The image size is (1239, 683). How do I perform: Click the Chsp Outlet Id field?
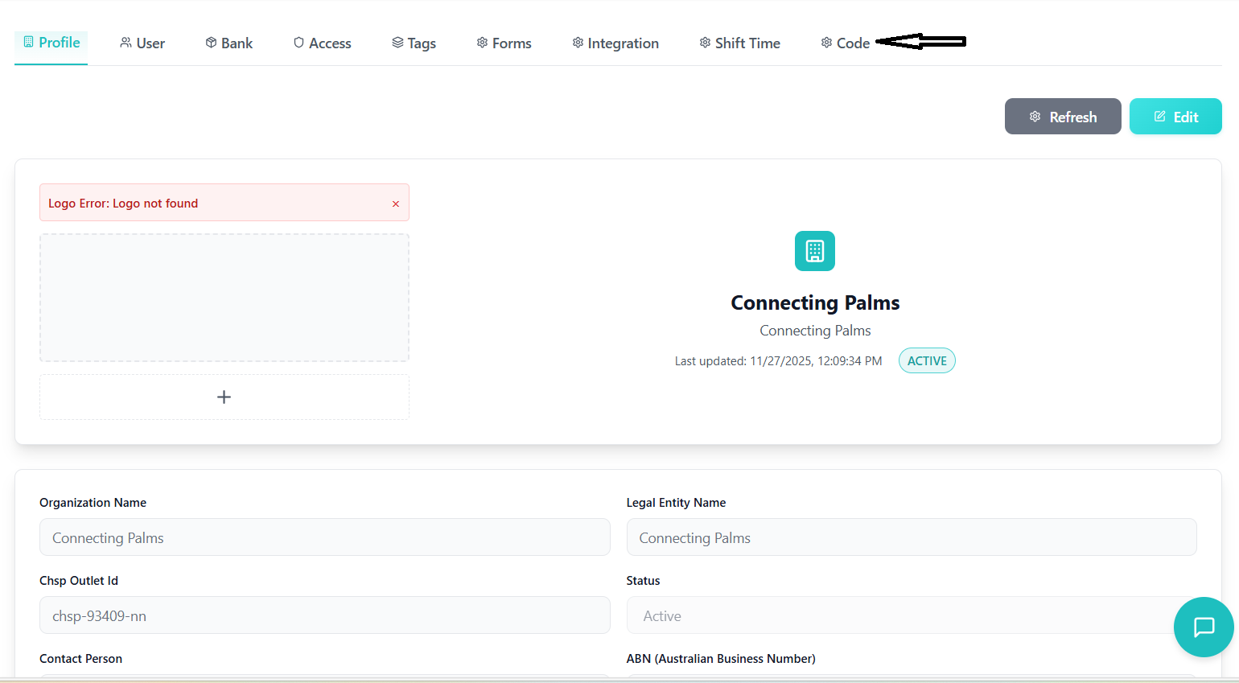[324, 615]
